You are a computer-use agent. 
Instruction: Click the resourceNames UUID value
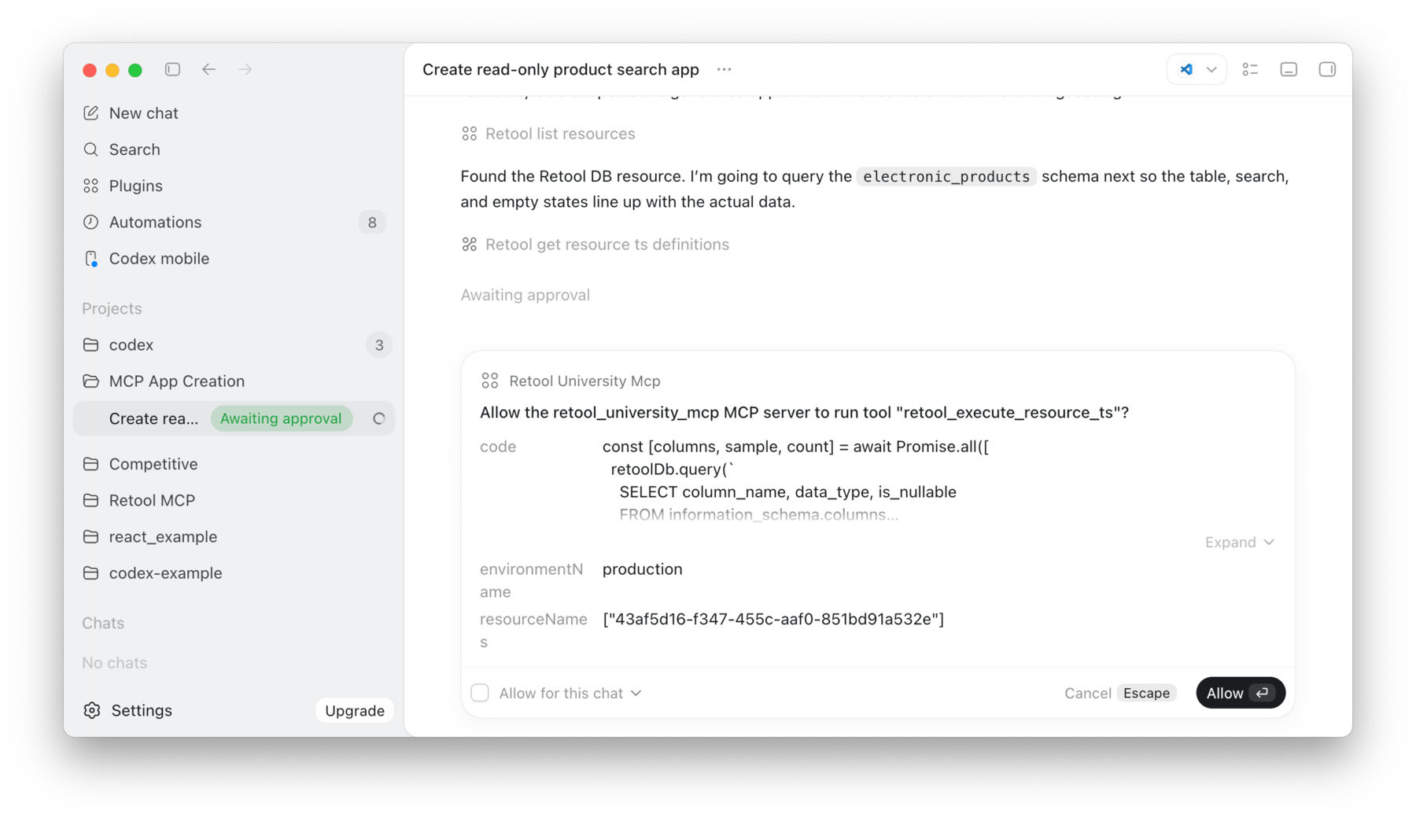(x=773, y=619)
